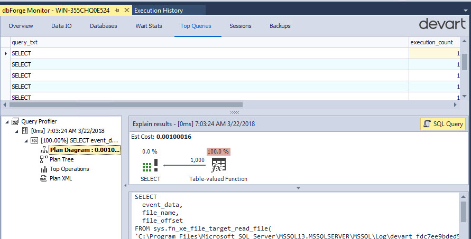Viewport: 471px width, 239px height.
Task: Select the Table-valued Function operator icon
Action: coord(218,165)
